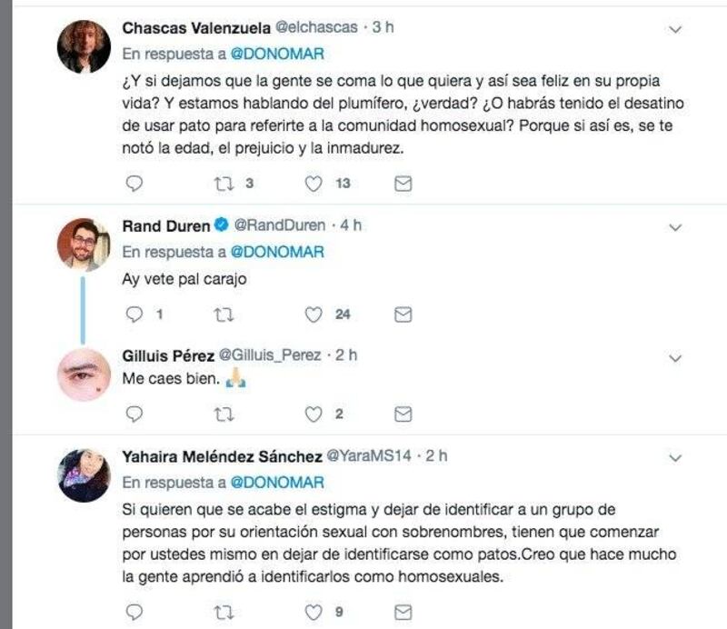Viewport: 727px width, 629px height.
Task: Reply to Rand Duren's tweet
Action: tap(134, 314)
